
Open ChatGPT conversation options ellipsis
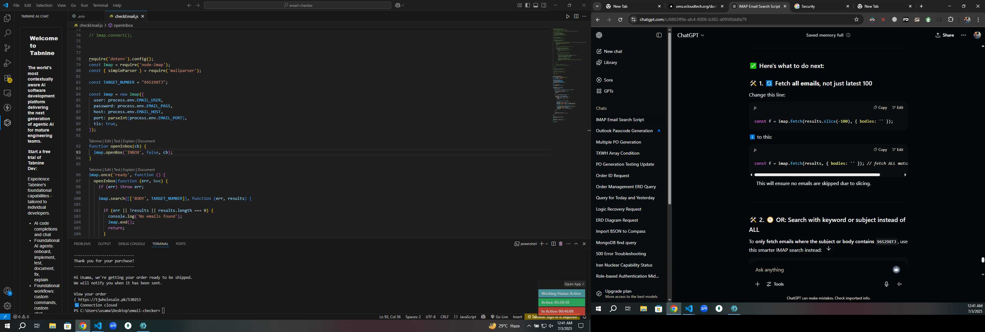click(x=963, y=35)
